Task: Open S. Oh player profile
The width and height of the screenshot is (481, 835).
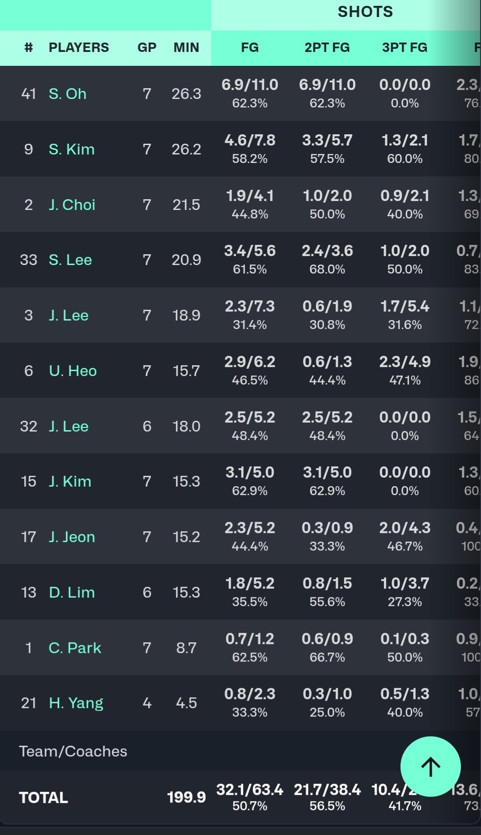Action: coord(68,94)
